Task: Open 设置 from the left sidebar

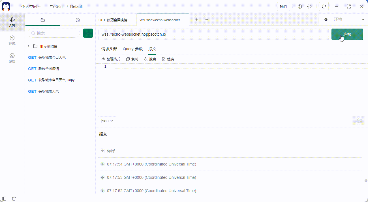Action: click(12, 57)
